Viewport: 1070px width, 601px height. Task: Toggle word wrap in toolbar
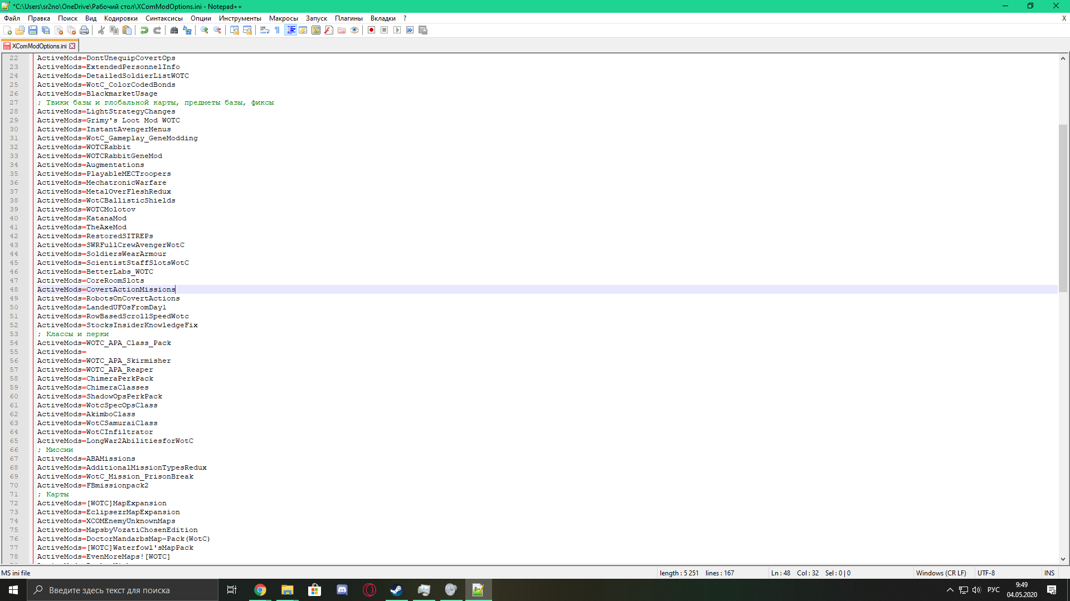coord(265,30)
